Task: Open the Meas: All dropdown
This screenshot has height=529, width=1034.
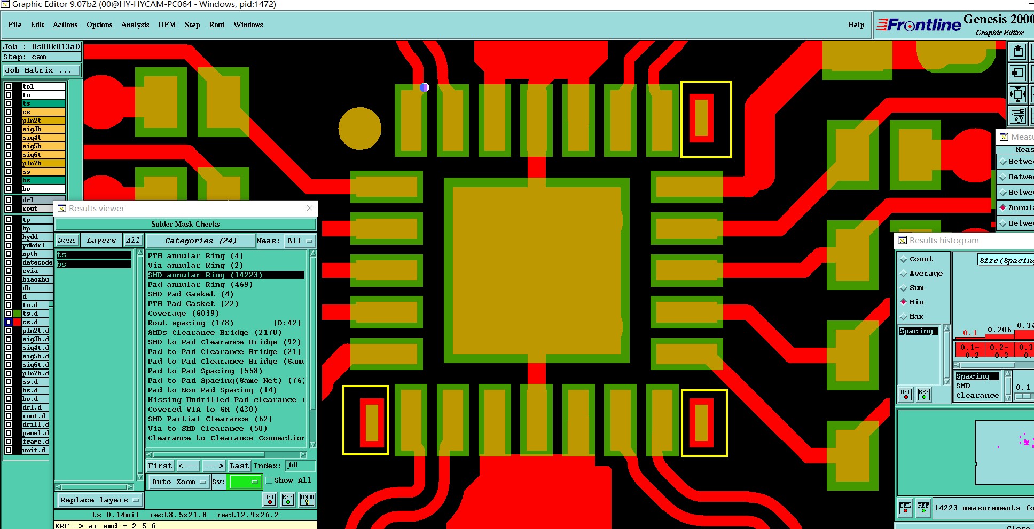Action: coord(300,241)
